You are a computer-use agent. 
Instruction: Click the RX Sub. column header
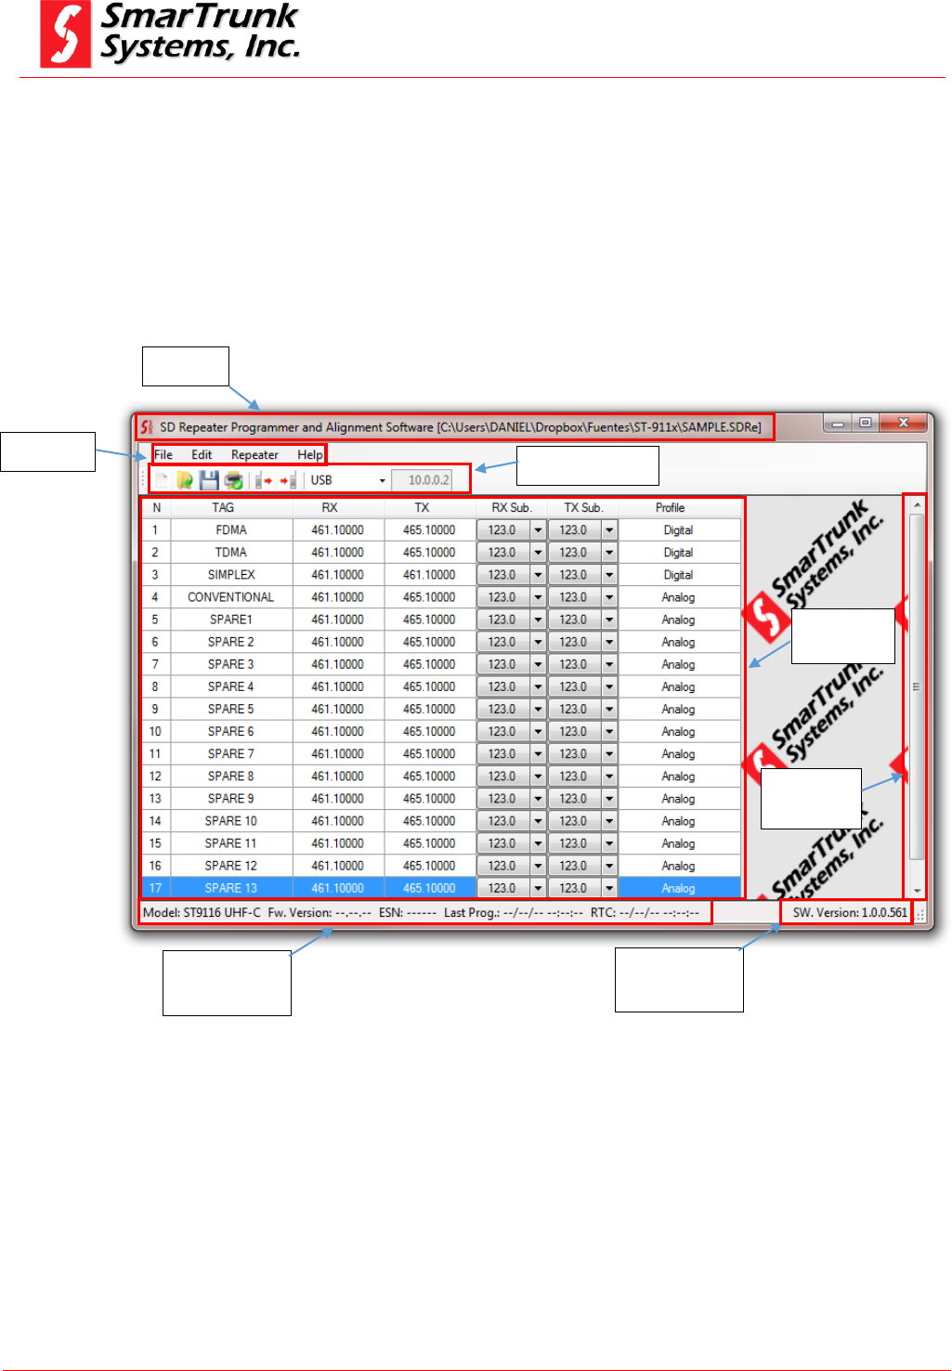[512, 508]
